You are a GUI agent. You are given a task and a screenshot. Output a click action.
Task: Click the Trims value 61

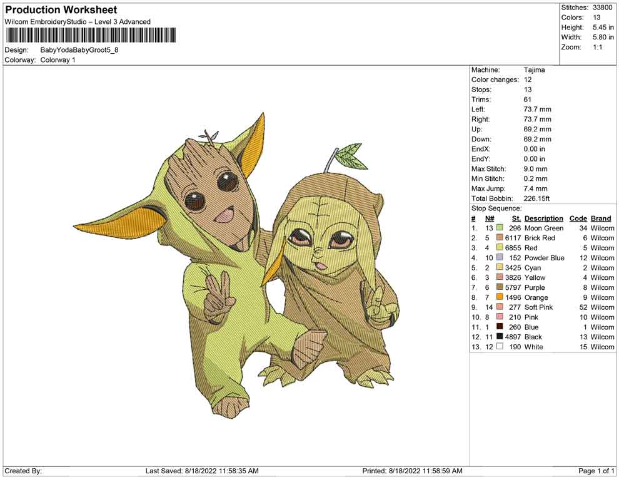pyautogui.click(x=528, y=100)
